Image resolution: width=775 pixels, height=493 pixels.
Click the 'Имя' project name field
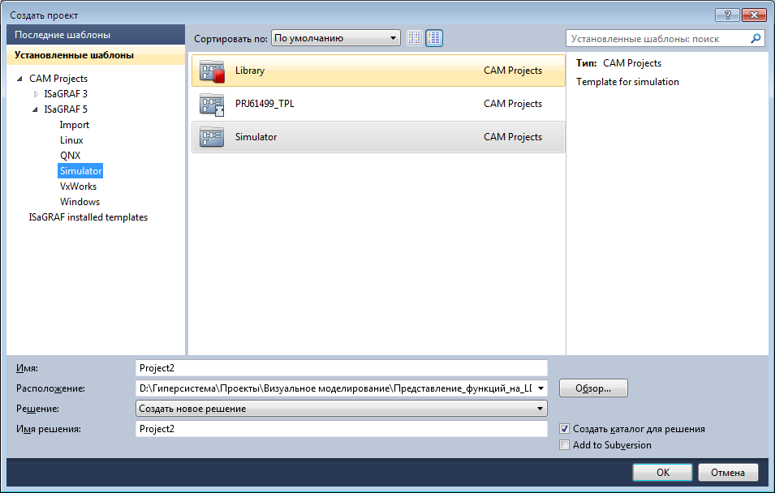[x=341, y=368]
